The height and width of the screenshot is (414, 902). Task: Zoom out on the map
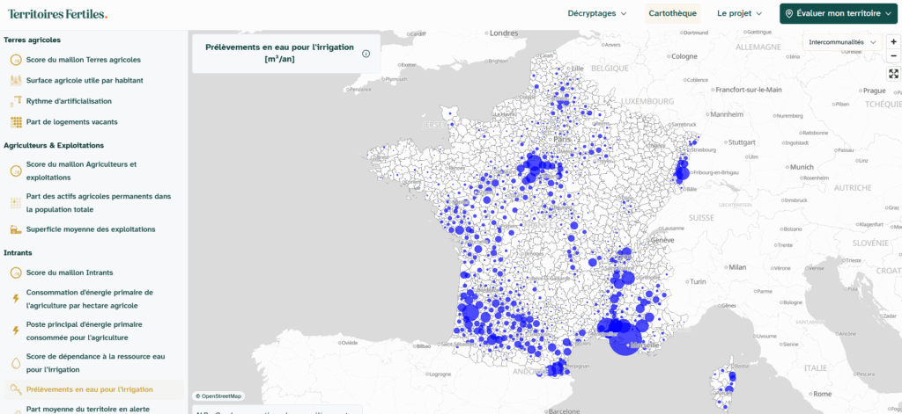(x=893, y=55)
